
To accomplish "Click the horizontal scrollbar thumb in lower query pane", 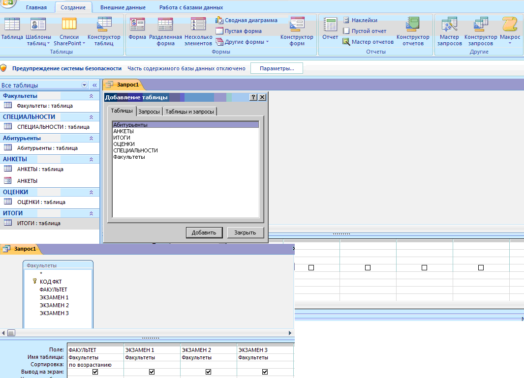I will [11, 333].
